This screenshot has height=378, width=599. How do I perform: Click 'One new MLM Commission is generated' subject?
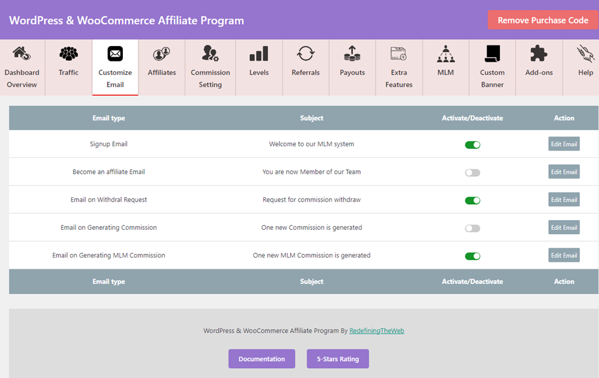(311, 255)
